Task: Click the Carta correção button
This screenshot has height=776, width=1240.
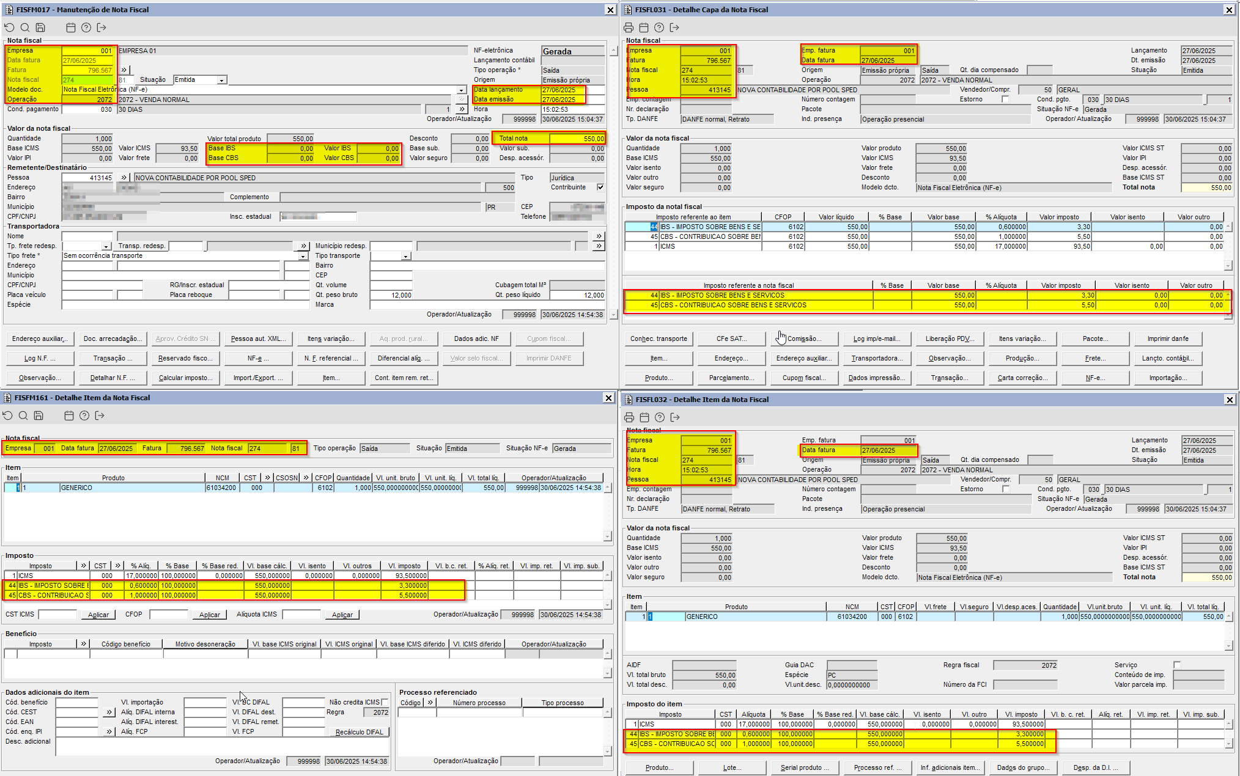Action: (x=1022, y=378)
